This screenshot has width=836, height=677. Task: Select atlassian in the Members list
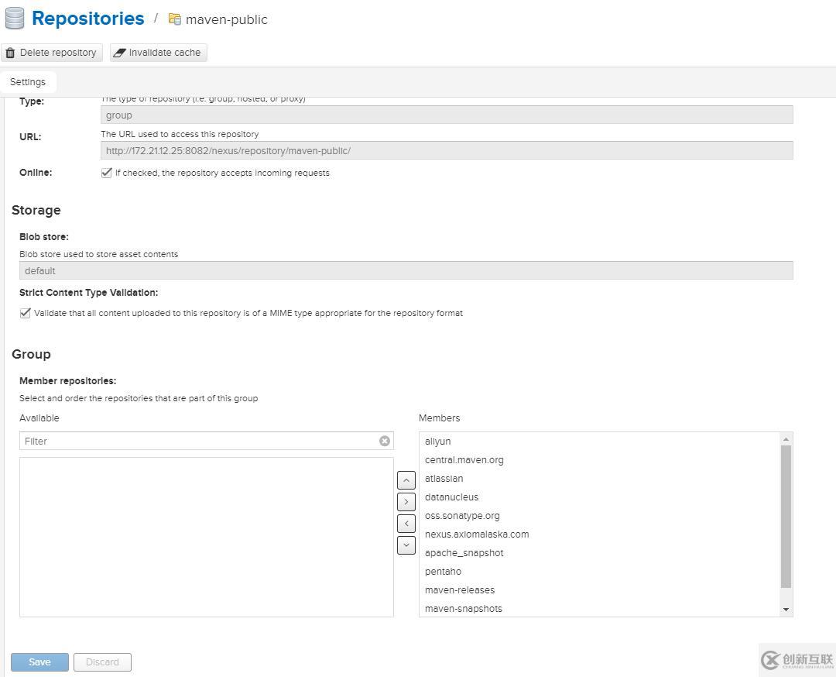[x=600, y=479]
